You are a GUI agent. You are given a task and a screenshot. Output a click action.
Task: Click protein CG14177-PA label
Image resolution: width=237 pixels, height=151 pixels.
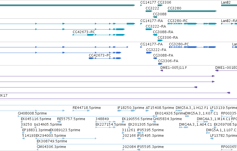pos(152,44)
